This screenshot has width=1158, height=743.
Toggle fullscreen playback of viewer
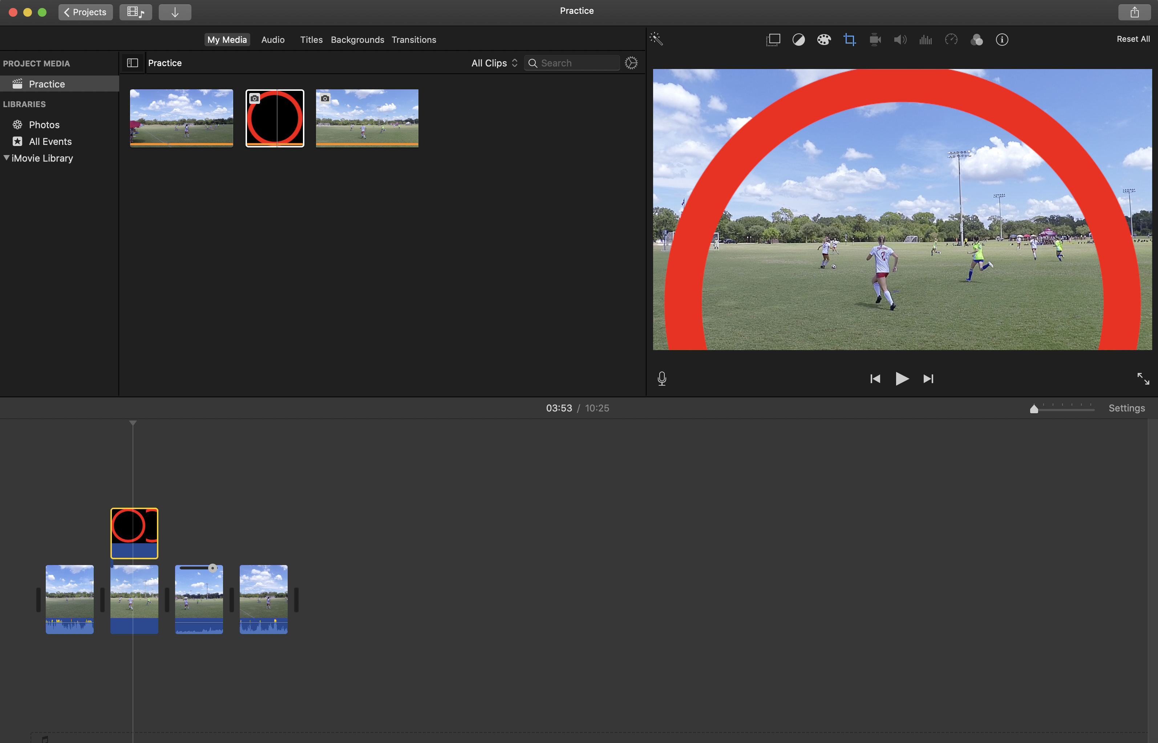click(x=1143, y=379)
